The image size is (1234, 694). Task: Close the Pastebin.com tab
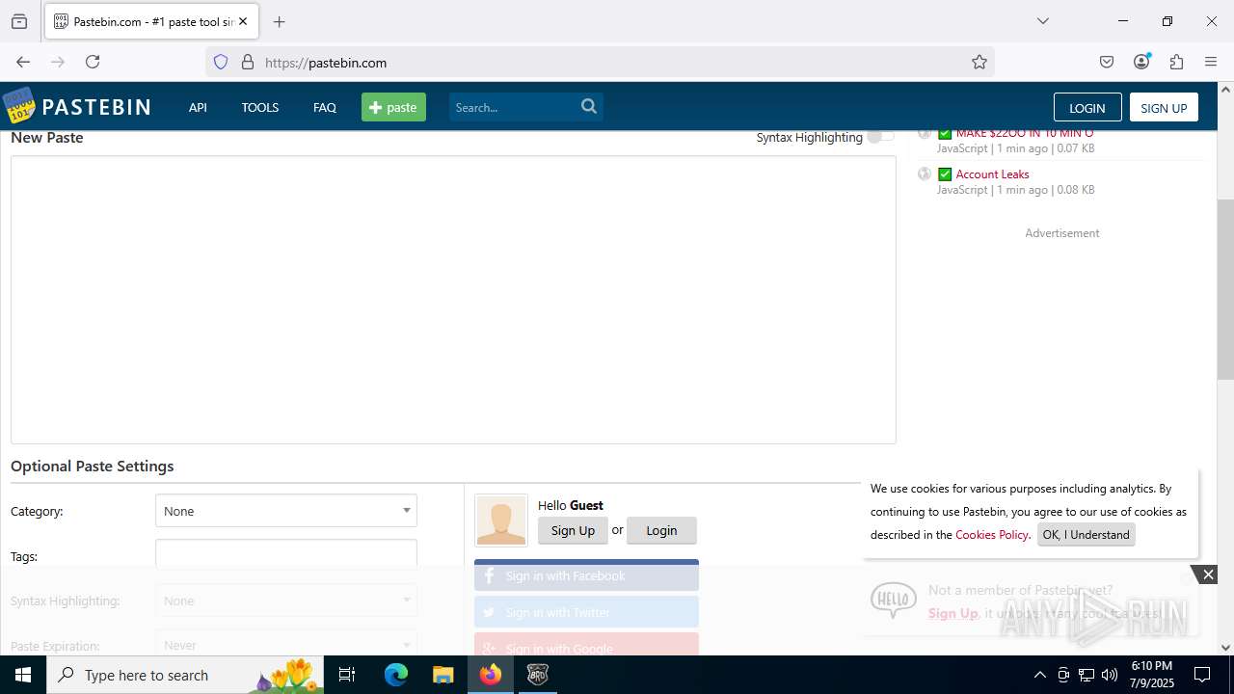(243, 21)
